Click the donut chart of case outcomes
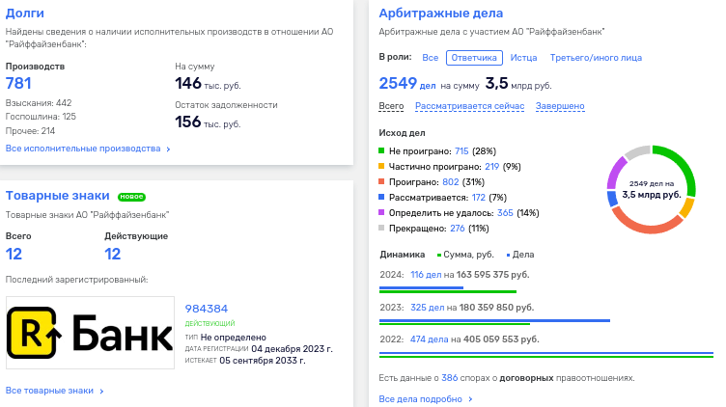This screenshot has height=407, width=726. click(x=652, y=189)
